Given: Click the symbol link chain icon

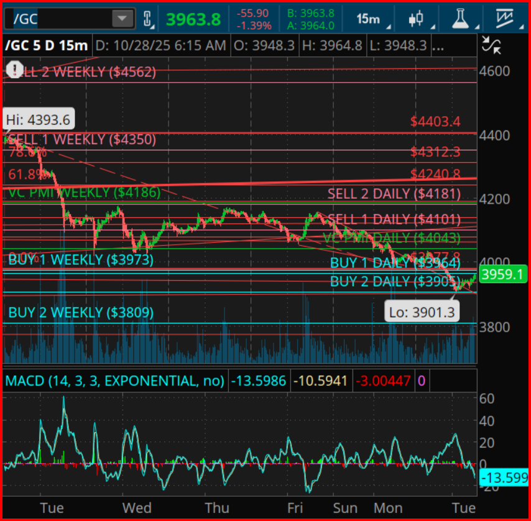Looking at the screenshot, I should click(148, 18).
